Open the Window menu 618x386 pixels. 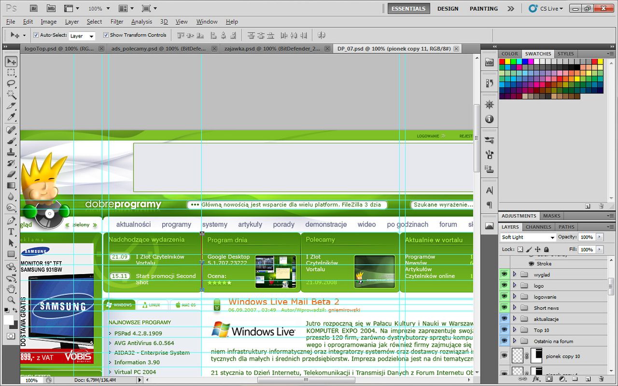point(207,22)
